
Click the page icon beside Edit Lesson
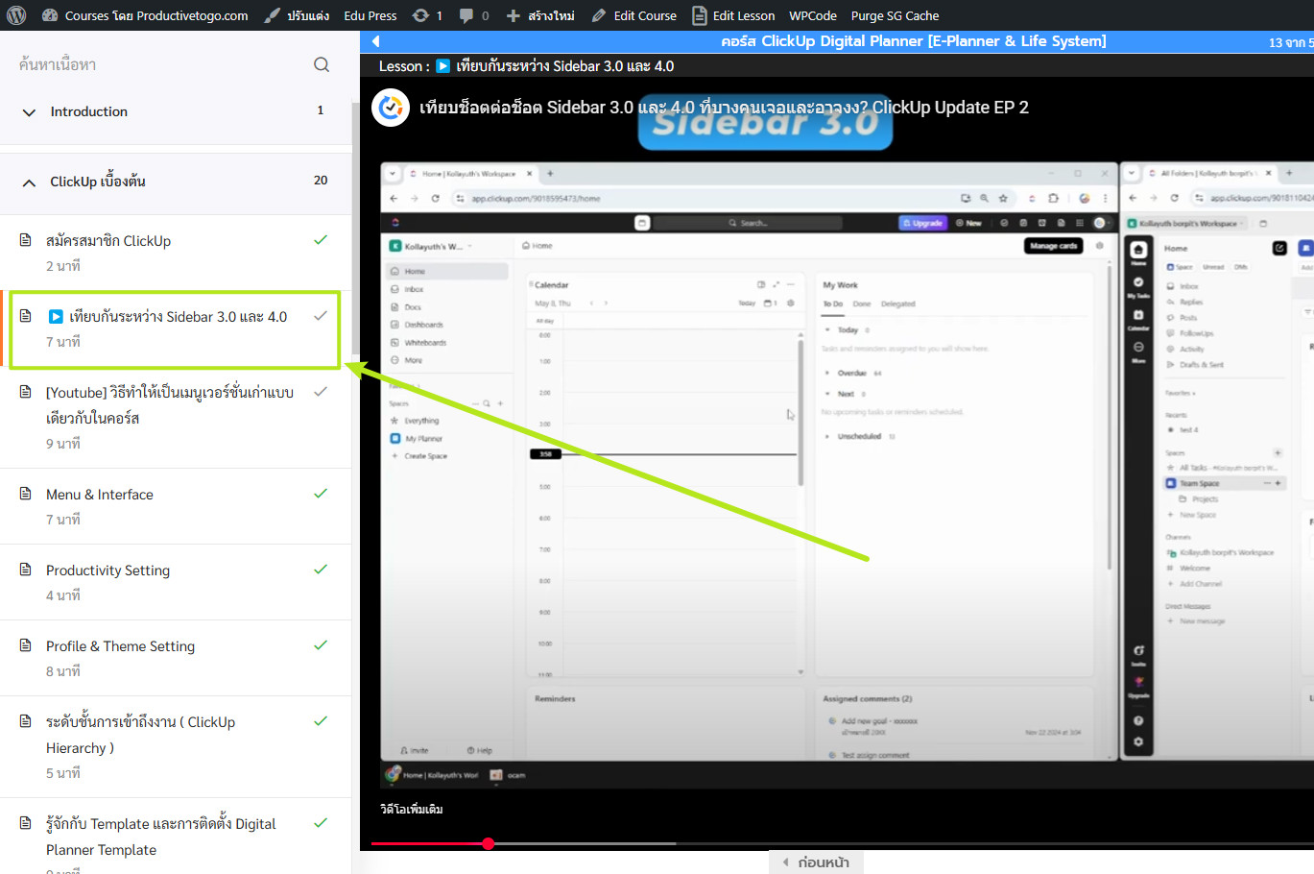(700, 15)
